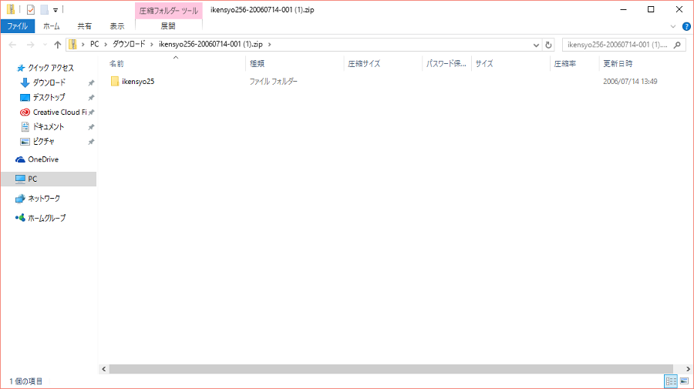Open ネットワーク in the navigation pane
The height and width of the screenshot is (389, 694).
(44, 199)
